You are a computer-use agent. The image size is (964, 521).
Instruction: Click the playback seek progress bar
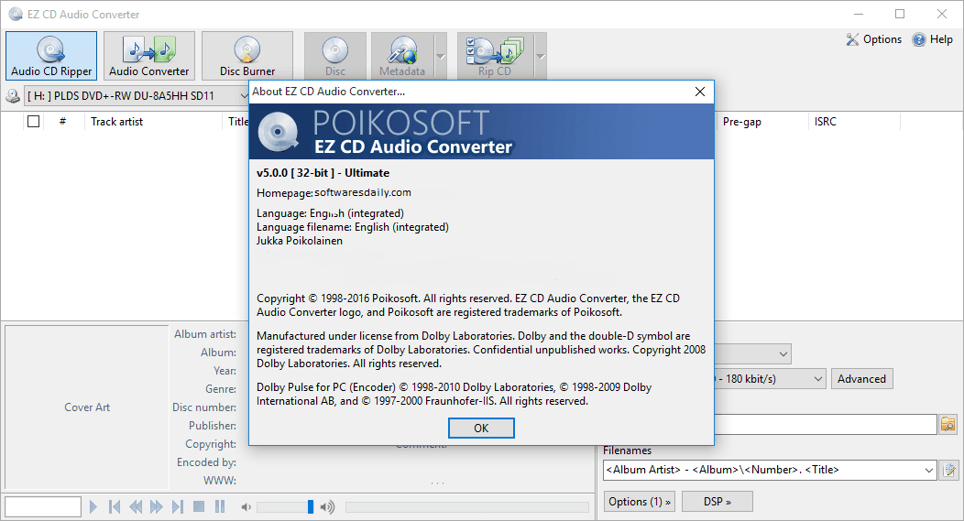(x=467, y=507)
